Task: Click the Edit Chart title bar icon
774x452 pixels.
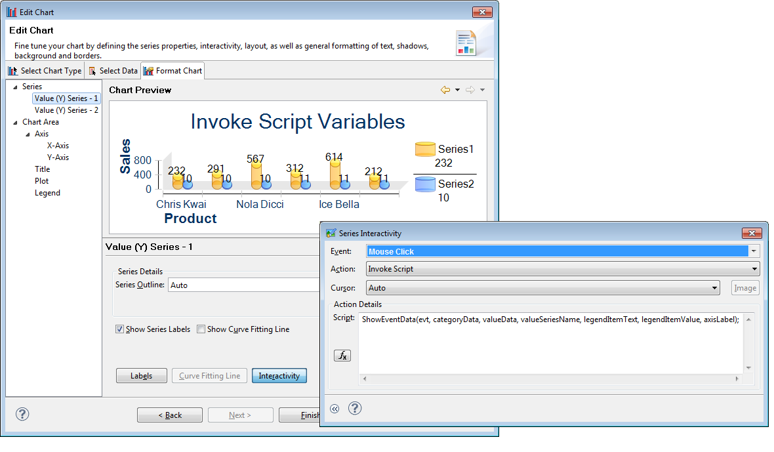Action: pyautogui.click(x=12, y=12)
